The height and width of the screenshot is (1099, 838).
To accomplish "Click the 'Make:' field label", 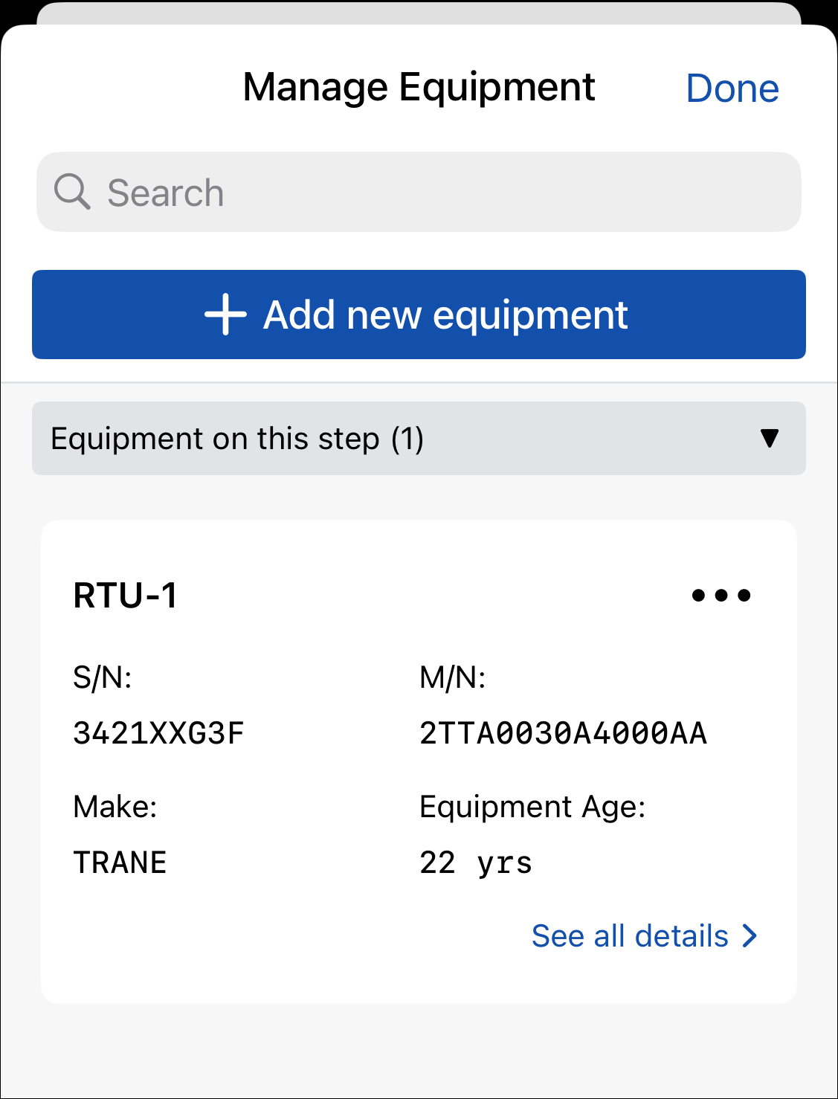I will point(115,807).
